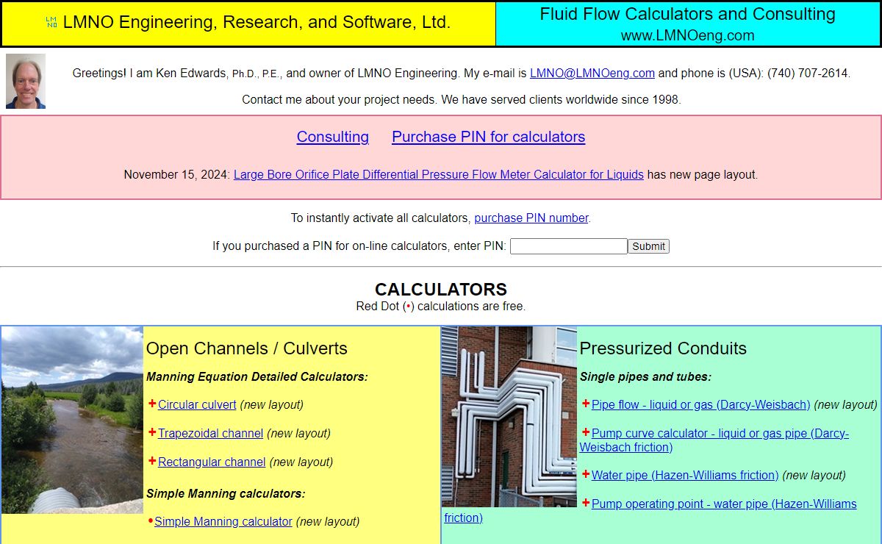Open Large Bore Orifice Plate calculator link
The image size is (882, 544).
click(x=439, y=174)
